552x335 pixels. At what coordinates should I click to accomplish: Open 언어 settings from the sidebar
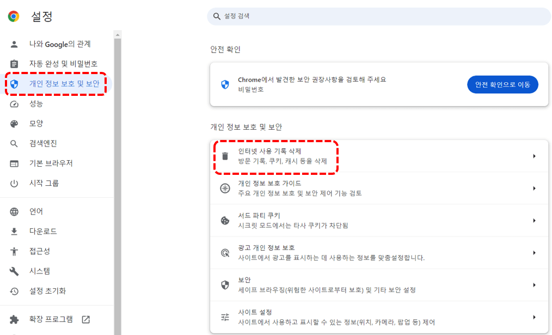tap(35, 210)
